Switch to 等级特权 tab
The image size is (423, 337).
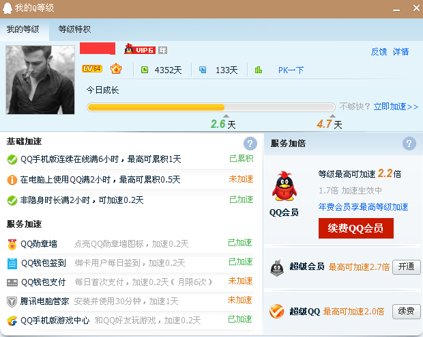point(75,29)
